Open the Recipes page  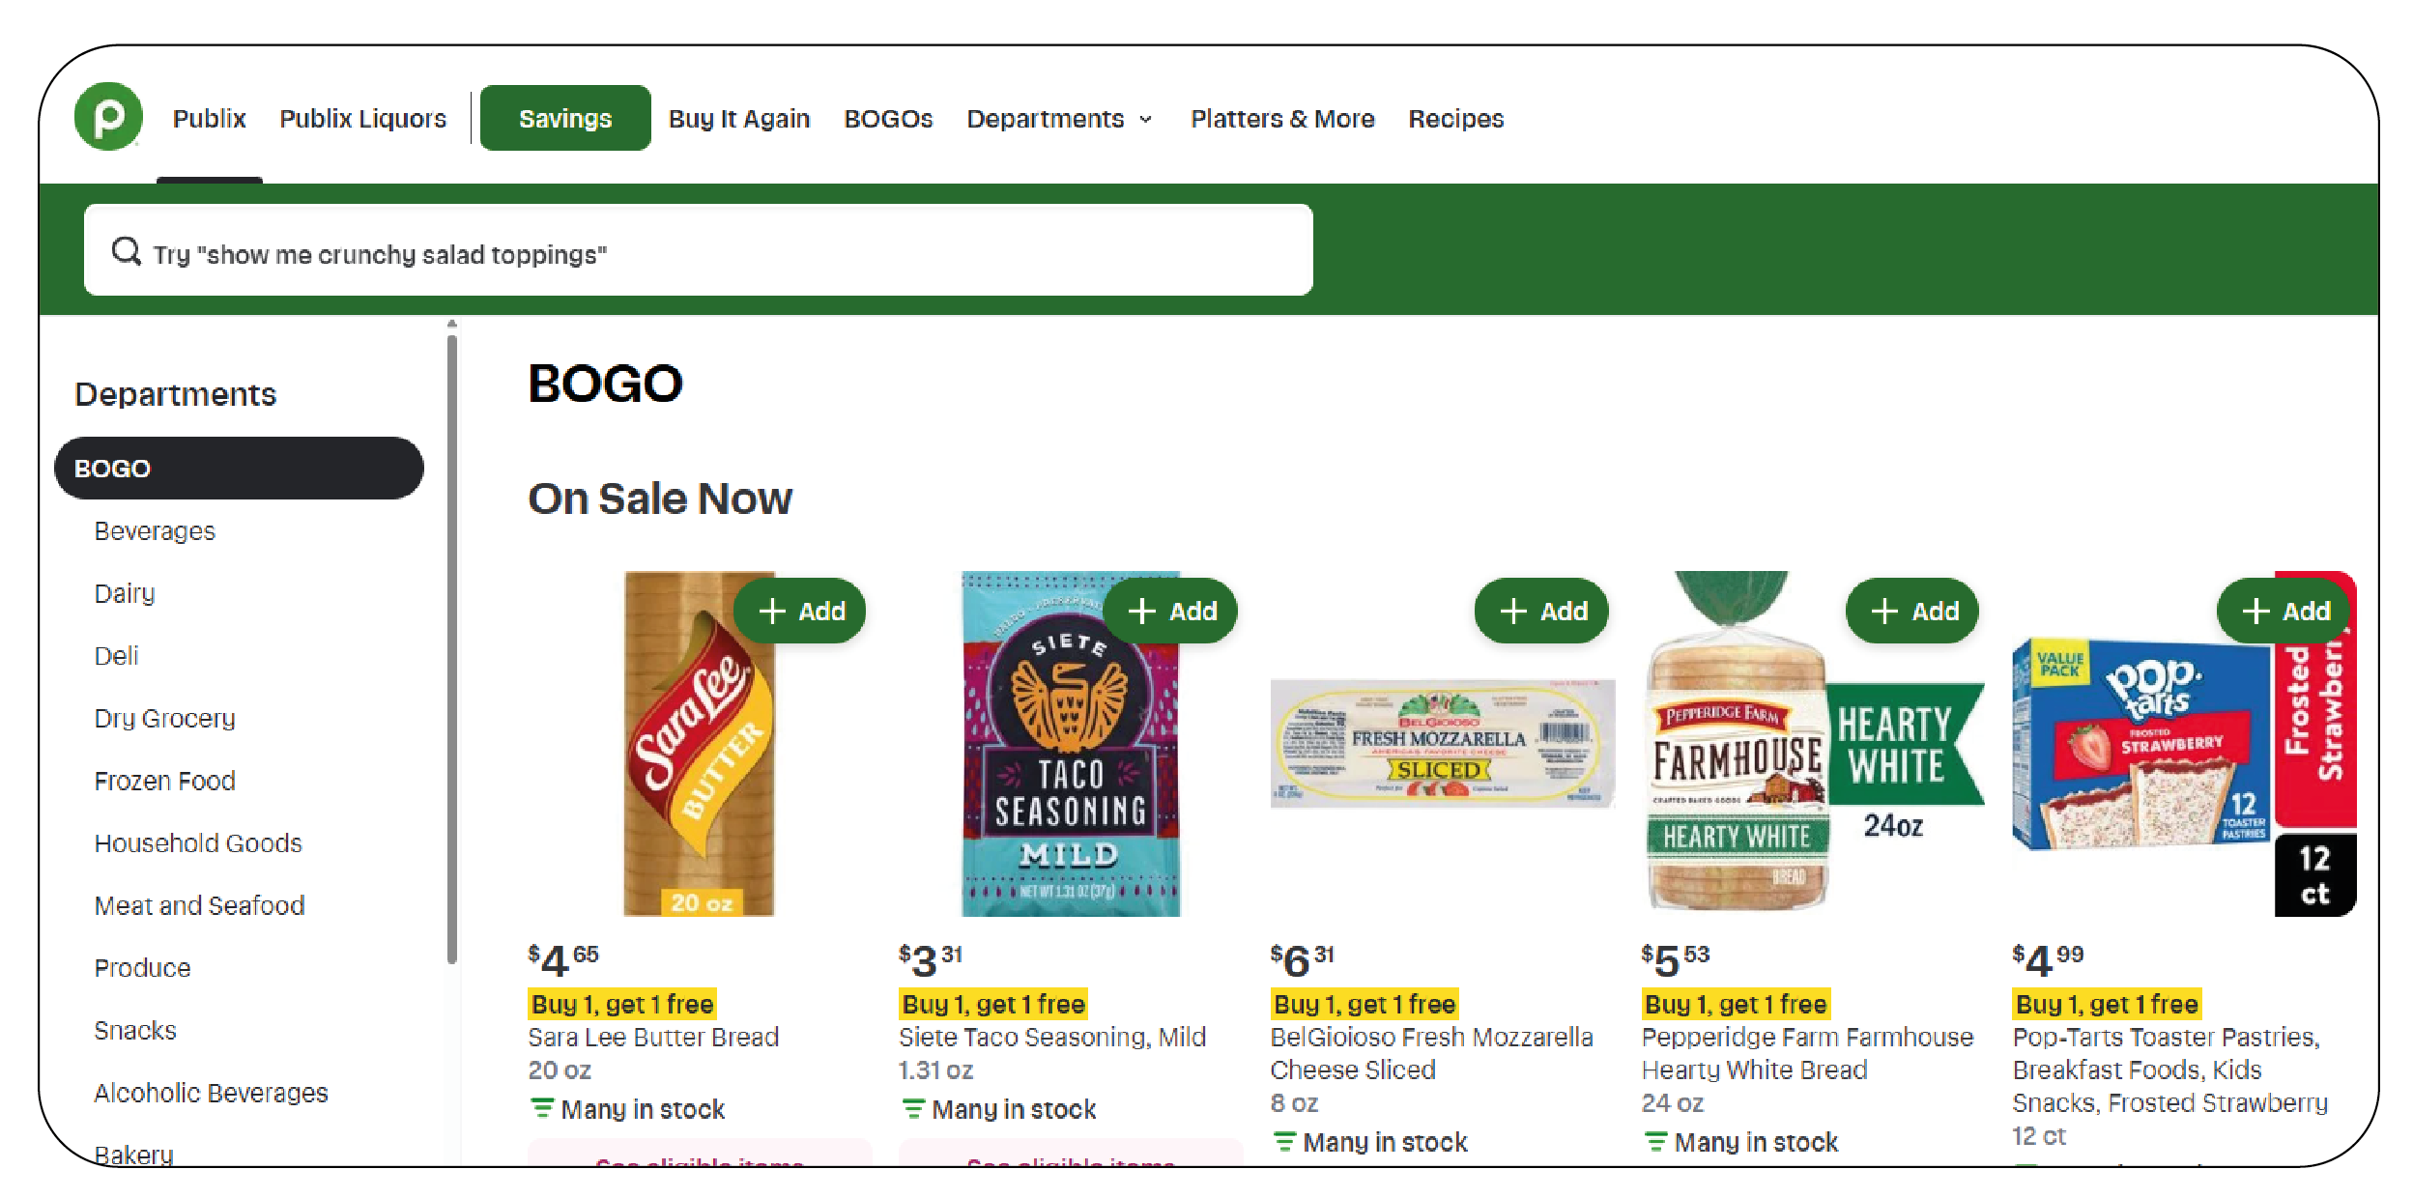[x=1455, y=118]
